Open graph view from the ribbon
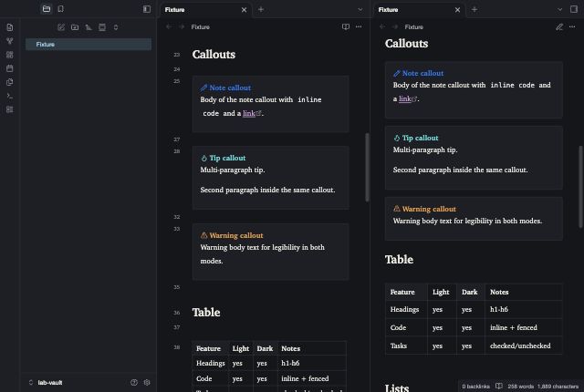Image resolution: width=584 pixels, height=392 pixels. pos(10,41)
